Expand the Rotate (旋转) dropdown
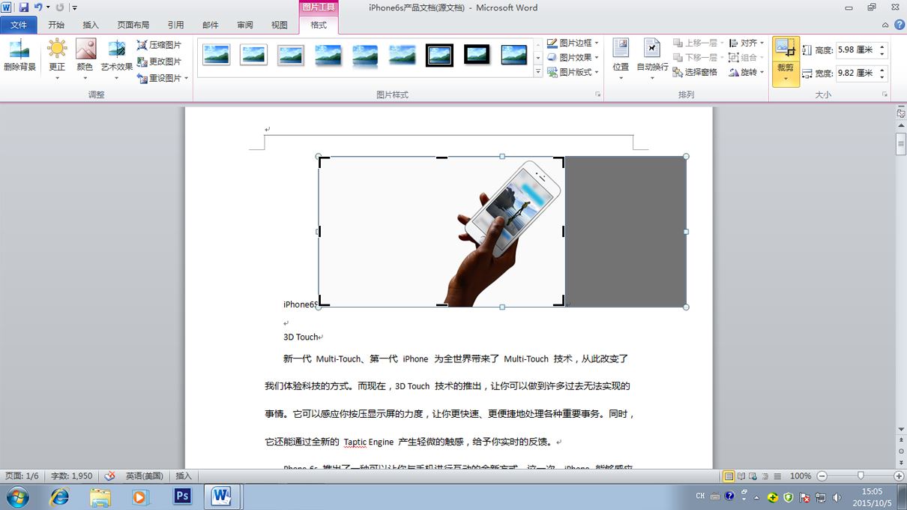The height and width of the screenshot is (510, 907). (x=762, y=73)
